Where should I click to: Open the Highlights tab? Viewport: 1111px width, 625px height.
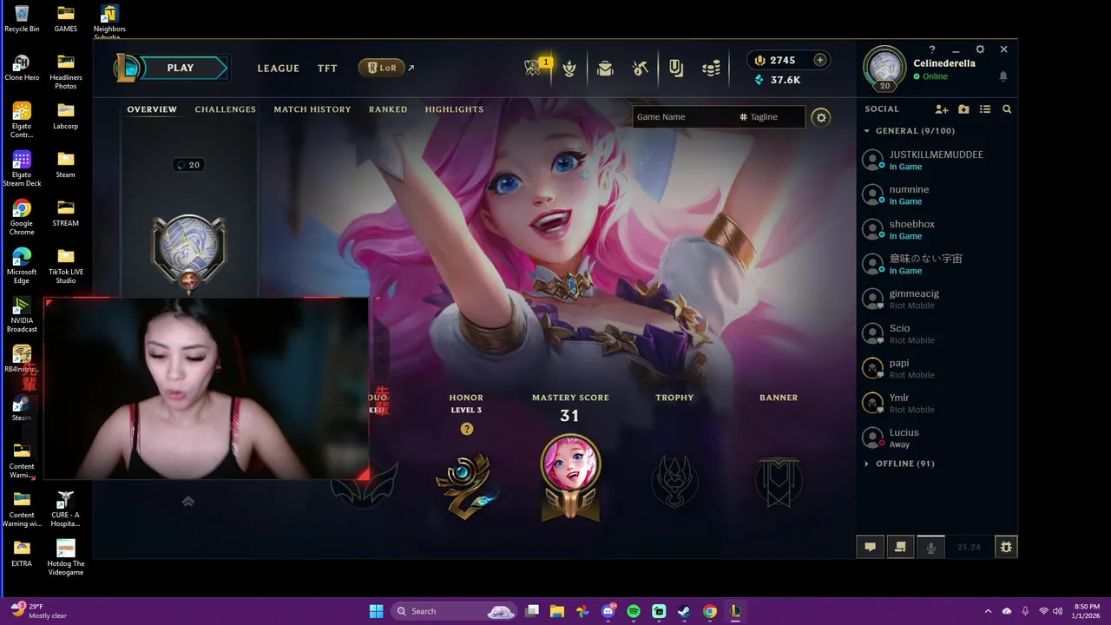coord(454,109)
